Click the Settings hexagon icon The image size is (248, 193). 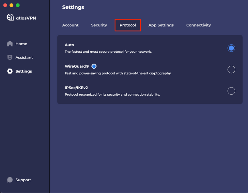pos(10,71)
